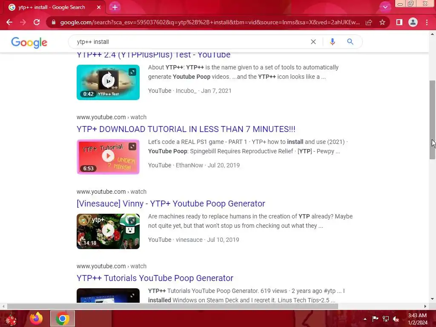The image size is (436, 327).
Task: Open the Chrome side panel
Action: coord(399,22)
